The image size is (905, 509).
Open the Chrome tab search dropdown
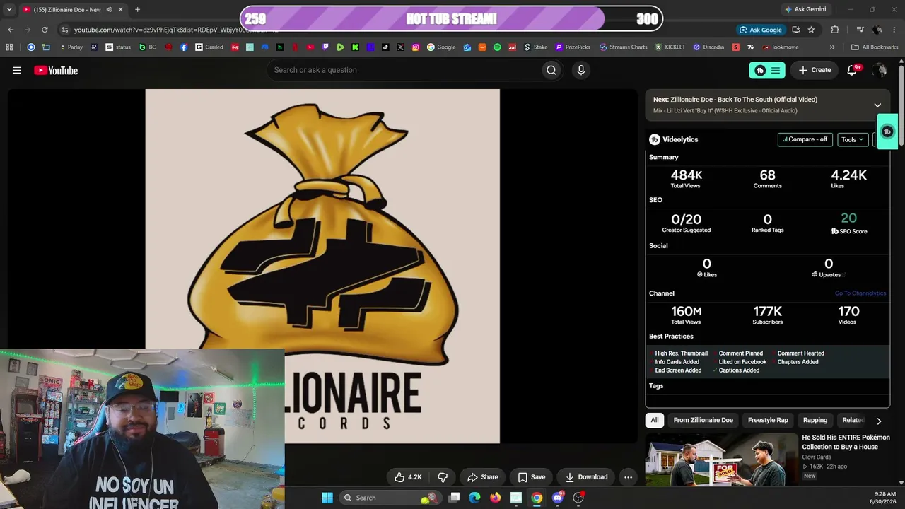9,10
